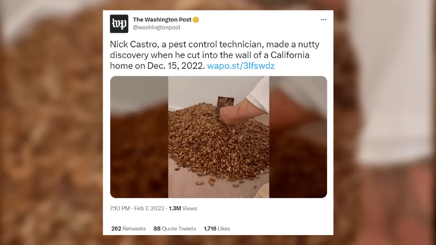Open The Washington Post profile avatar
The width and height of the screenshot is (436, 245).
tap(119, 24)
